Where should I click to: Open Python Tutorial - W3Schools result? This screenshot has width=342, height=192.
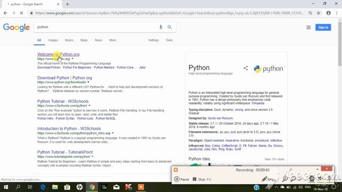(x=63, y=101)
